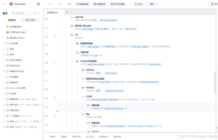The width and height of the screenshot is (218, 140).
Task: Collapse the Try block on line 36
Action: click(x=55, y=36)
